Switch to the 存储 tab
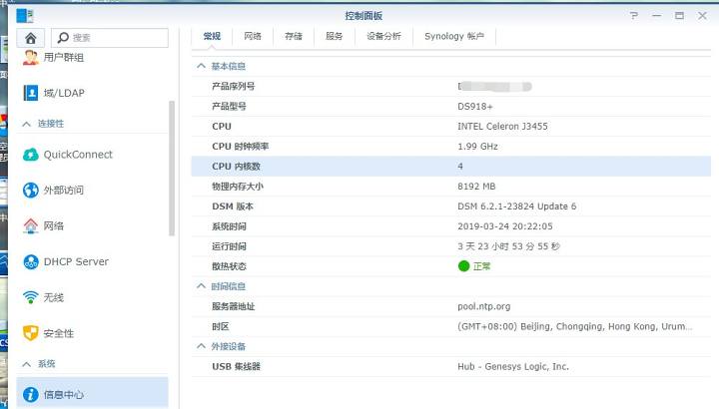 (294, 36)
